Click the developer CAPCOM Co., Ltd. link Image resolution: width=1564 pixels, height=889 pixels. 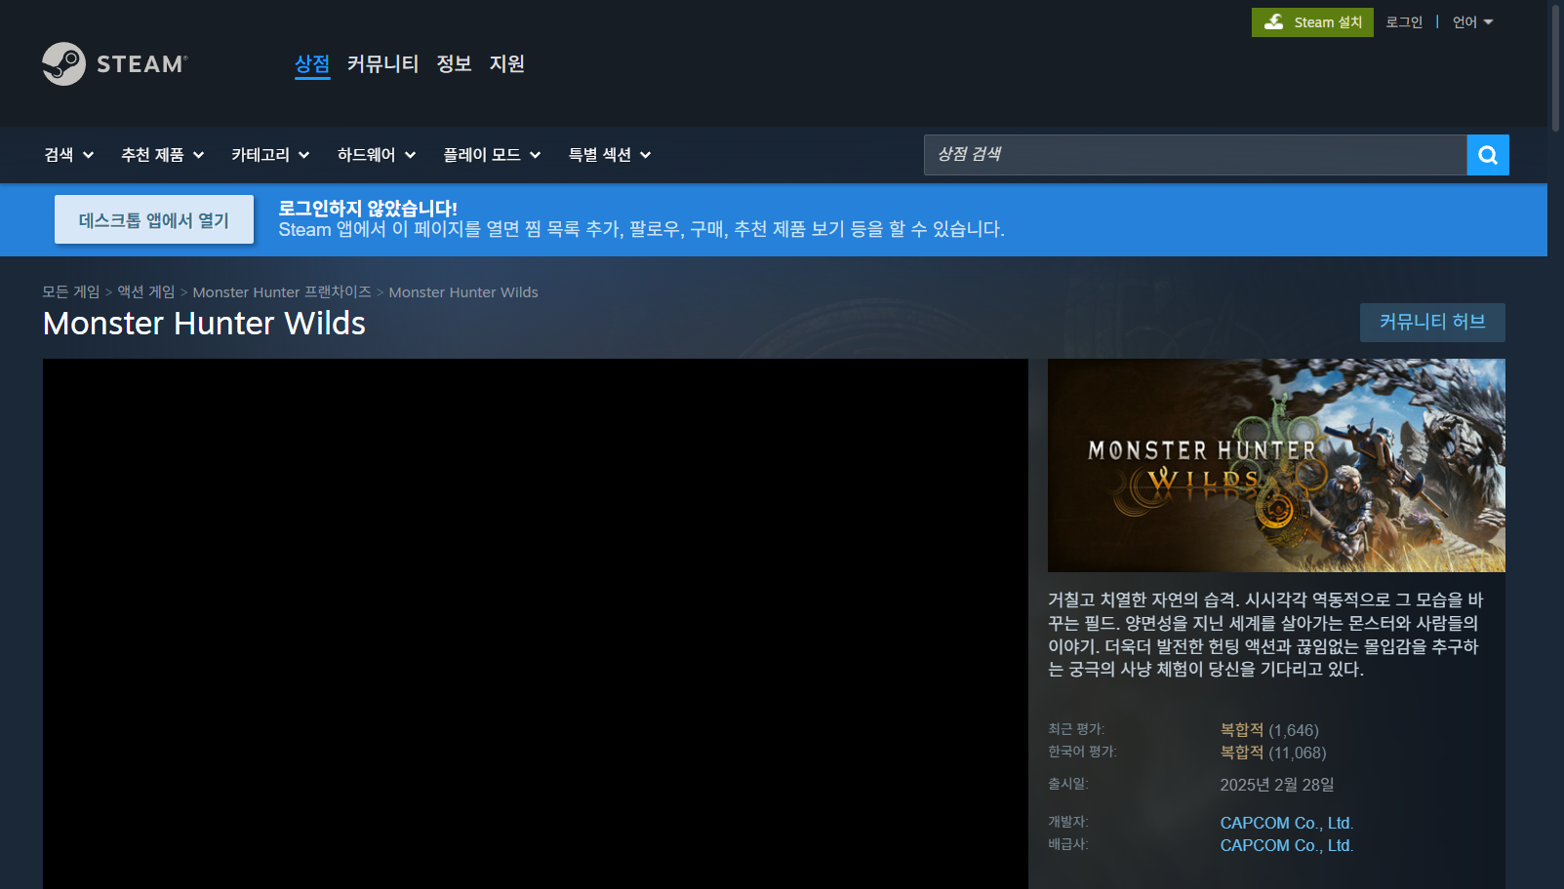1287,823
